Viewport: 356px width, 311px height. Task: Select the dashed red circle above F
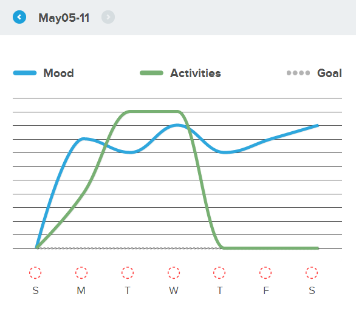pyautogui.click(x=265, y=273)
